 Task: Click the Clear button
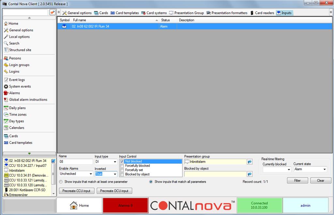tap(321, 181)
